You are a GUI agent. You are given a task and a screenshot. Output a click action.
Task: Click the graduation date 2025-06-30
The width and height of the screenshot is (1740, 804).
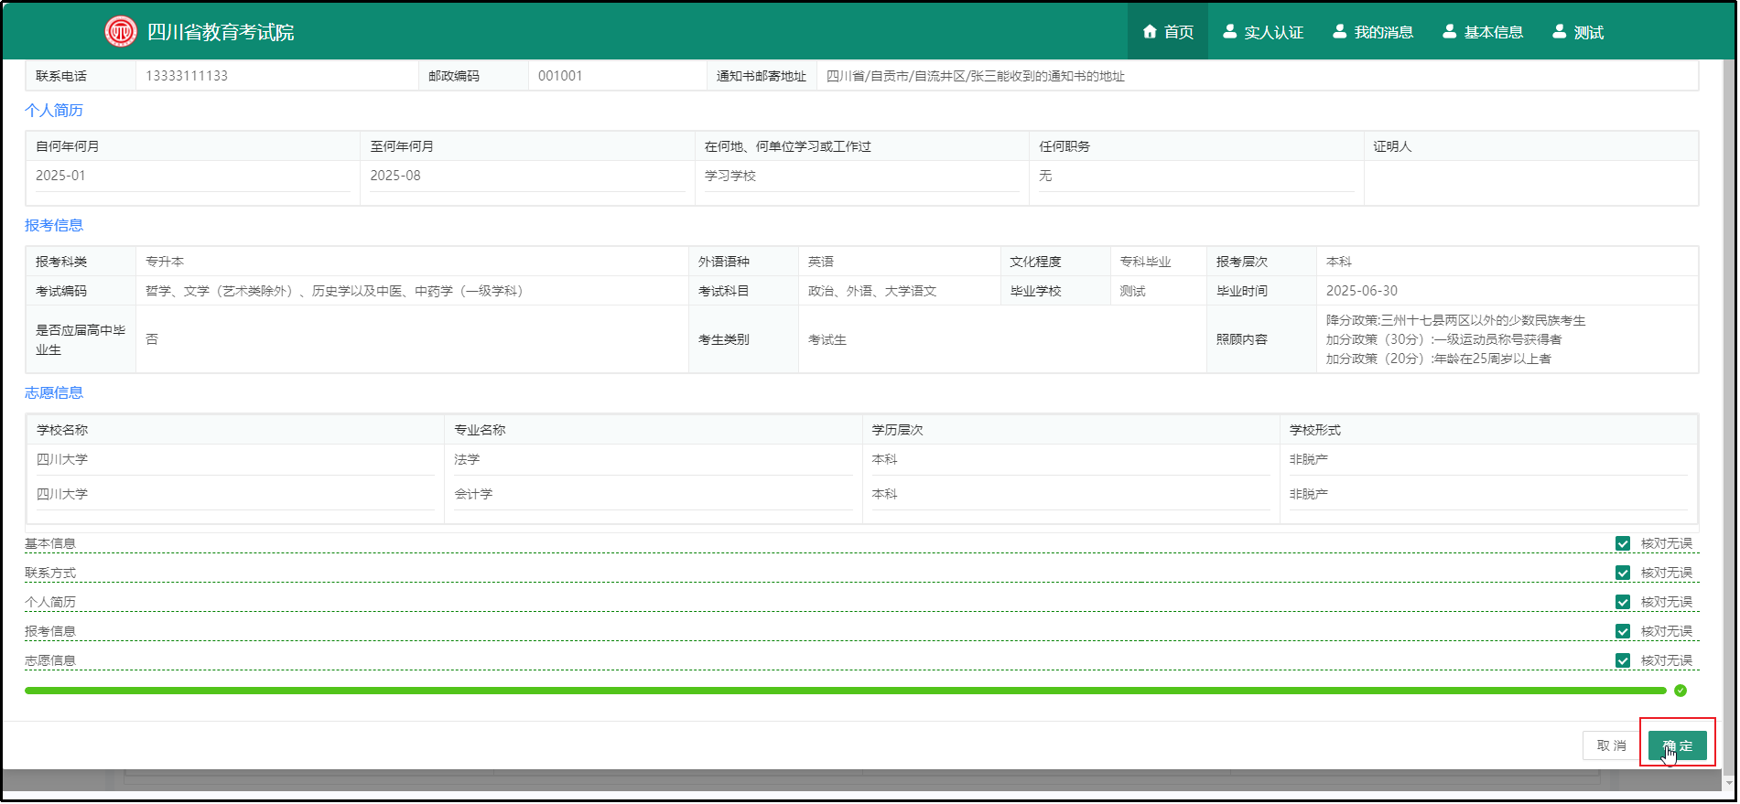pyautogui.click(x=1362, y=291)
